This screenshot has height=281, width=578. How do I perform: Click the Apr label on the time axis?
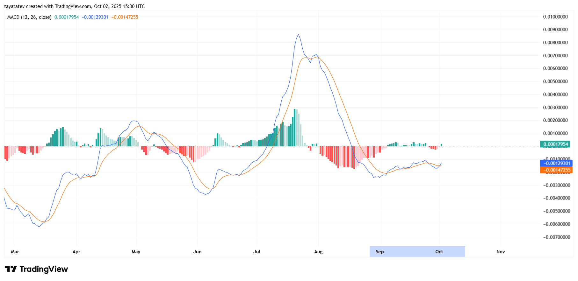click(x=76, y=252)
